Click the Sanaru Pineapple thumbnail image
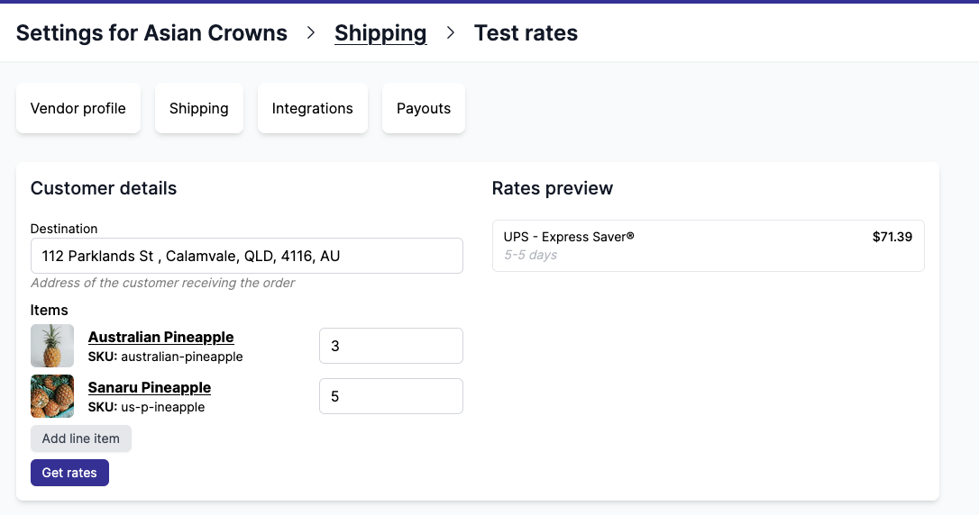Viewport: 979px width, 515px height. (52, 396)
